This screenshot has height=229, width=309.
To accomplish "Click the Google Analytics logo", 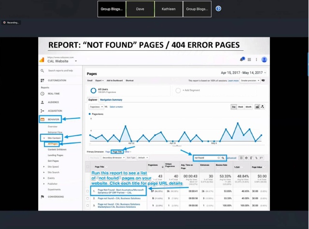I will (x=42, y=60).
